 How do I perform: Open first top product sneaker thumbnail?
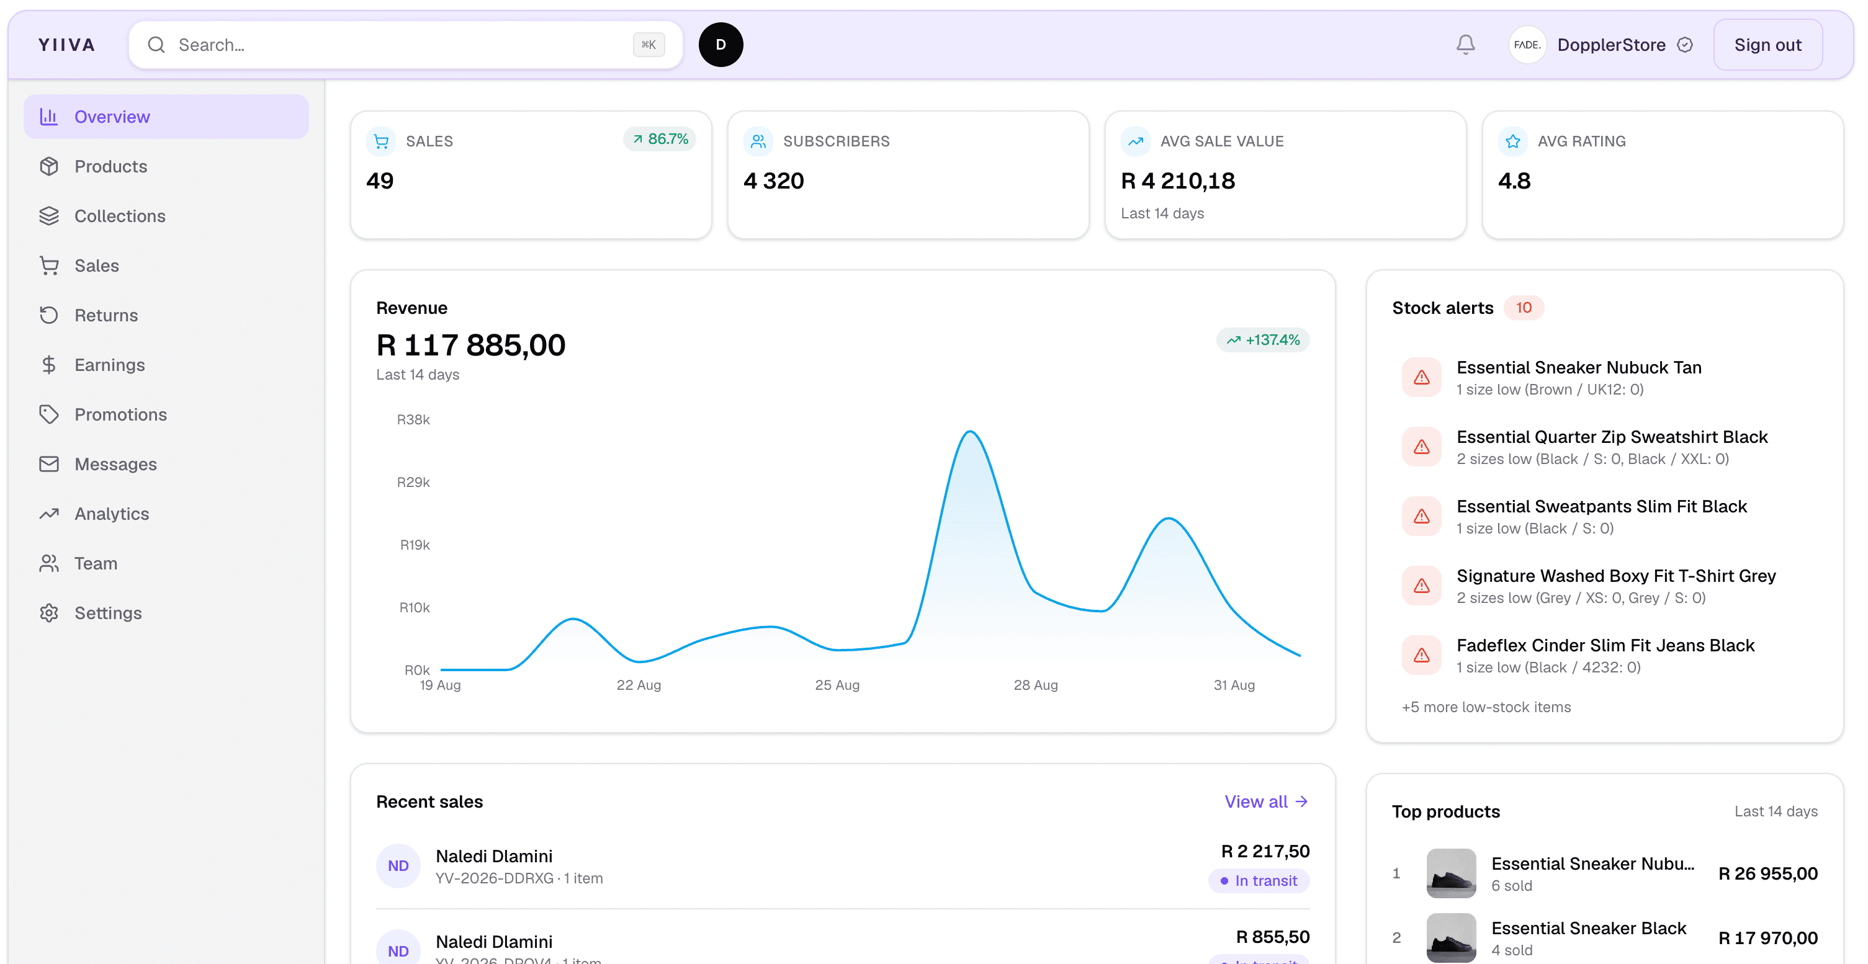pyautogui.click(x=1451, y=873)
